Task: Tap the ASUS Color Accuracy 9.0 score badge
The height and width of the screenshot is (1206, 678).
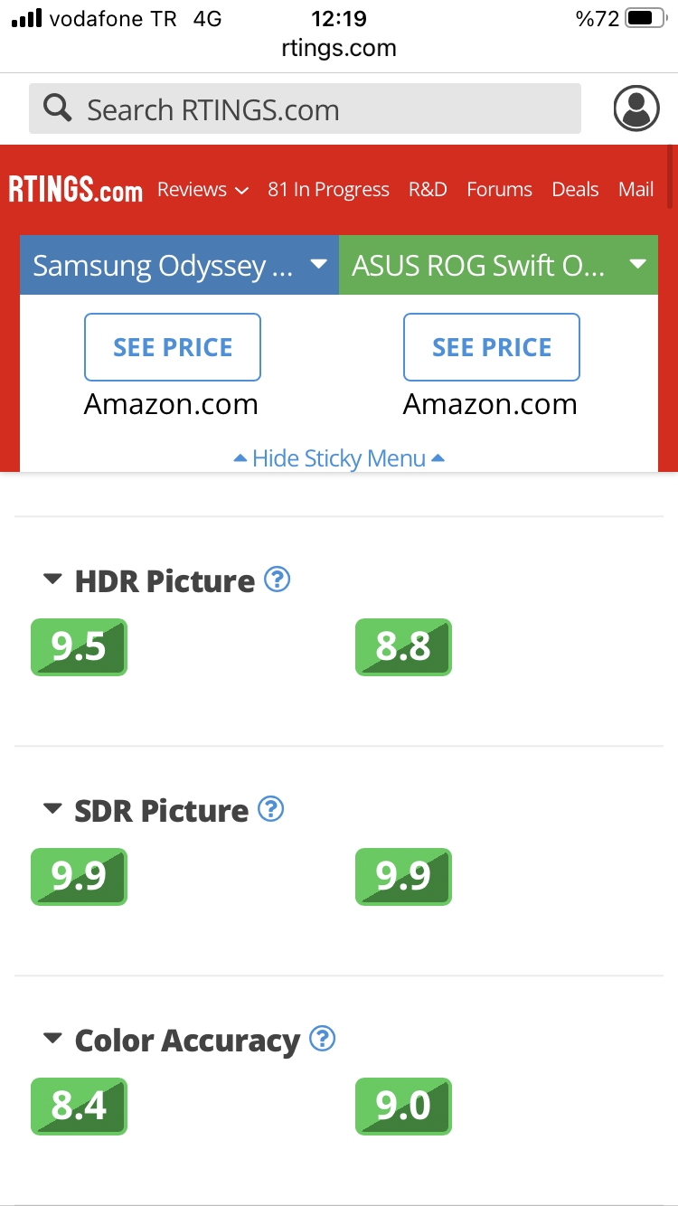Action: pyautogui.click(x=403, y=1107)
